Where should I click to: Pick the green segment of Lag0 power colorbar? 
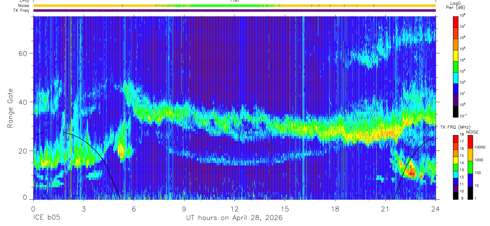[456, 66]
